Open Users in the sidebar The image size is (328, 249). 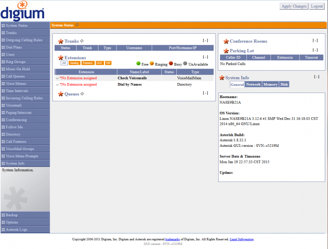[x=25, y=54]
